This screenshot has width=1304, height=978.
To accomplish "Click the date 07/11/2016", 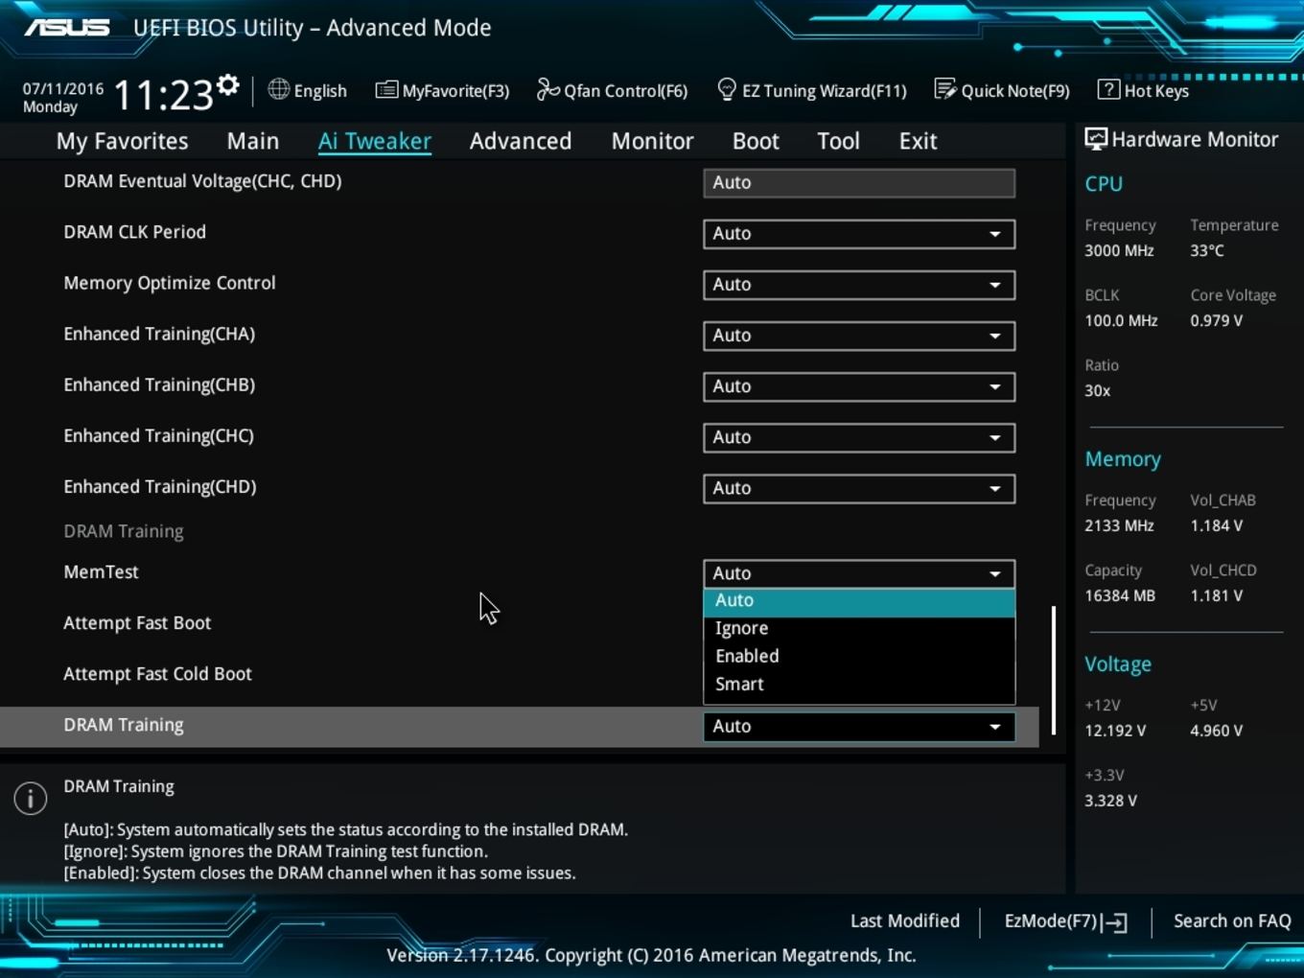I will 63,88.
